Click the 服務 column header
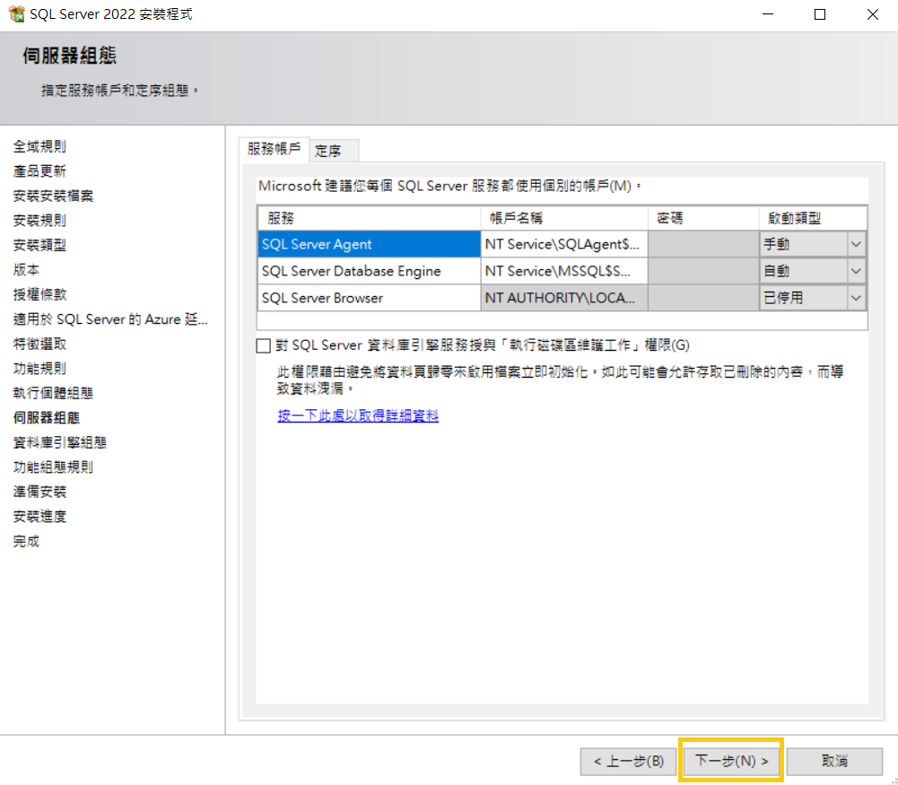 (369, 218)
